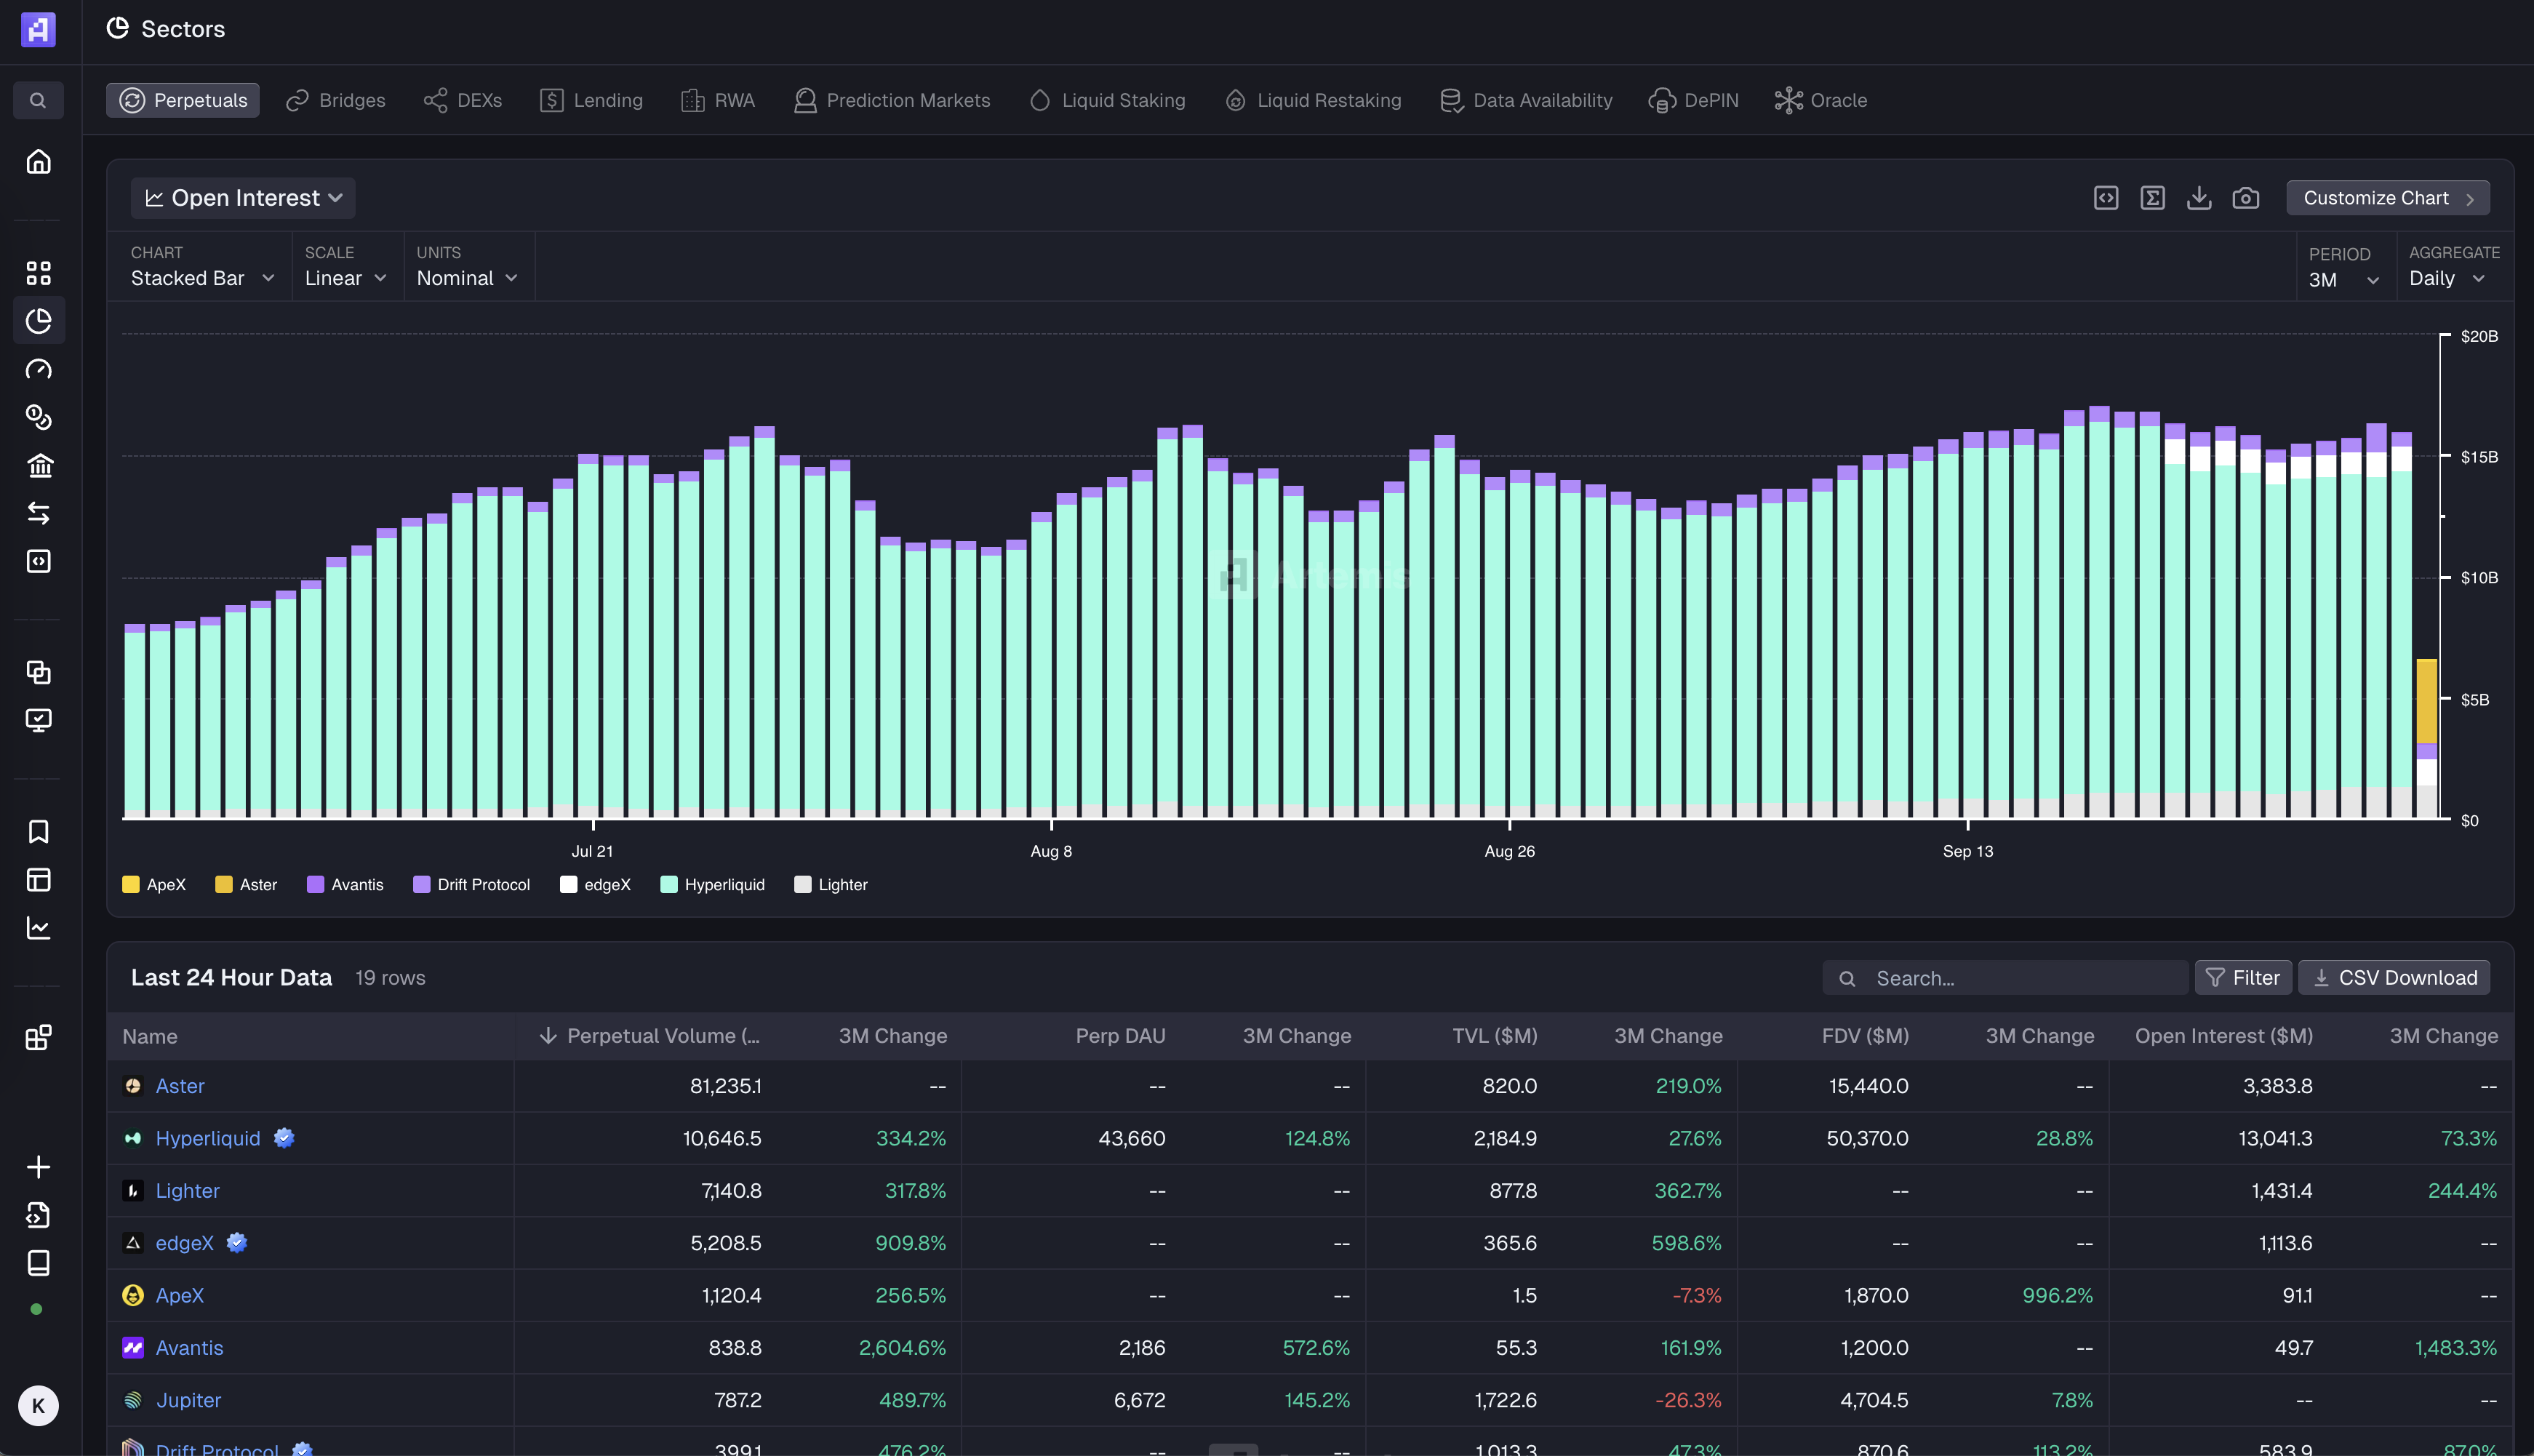Open the Hyperliquid link in table
Image resolution: width=2534 pixels, height=1456 pixels.
tap(208, 1138)
